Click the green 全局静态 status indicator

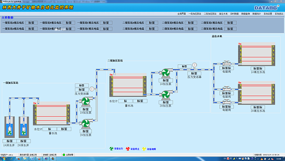64,155
